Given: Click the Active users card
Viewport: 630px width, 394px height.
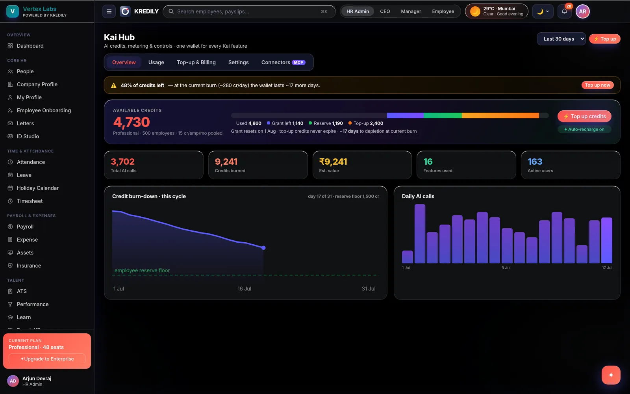Looking at the screenshot, I should [571, 165].
